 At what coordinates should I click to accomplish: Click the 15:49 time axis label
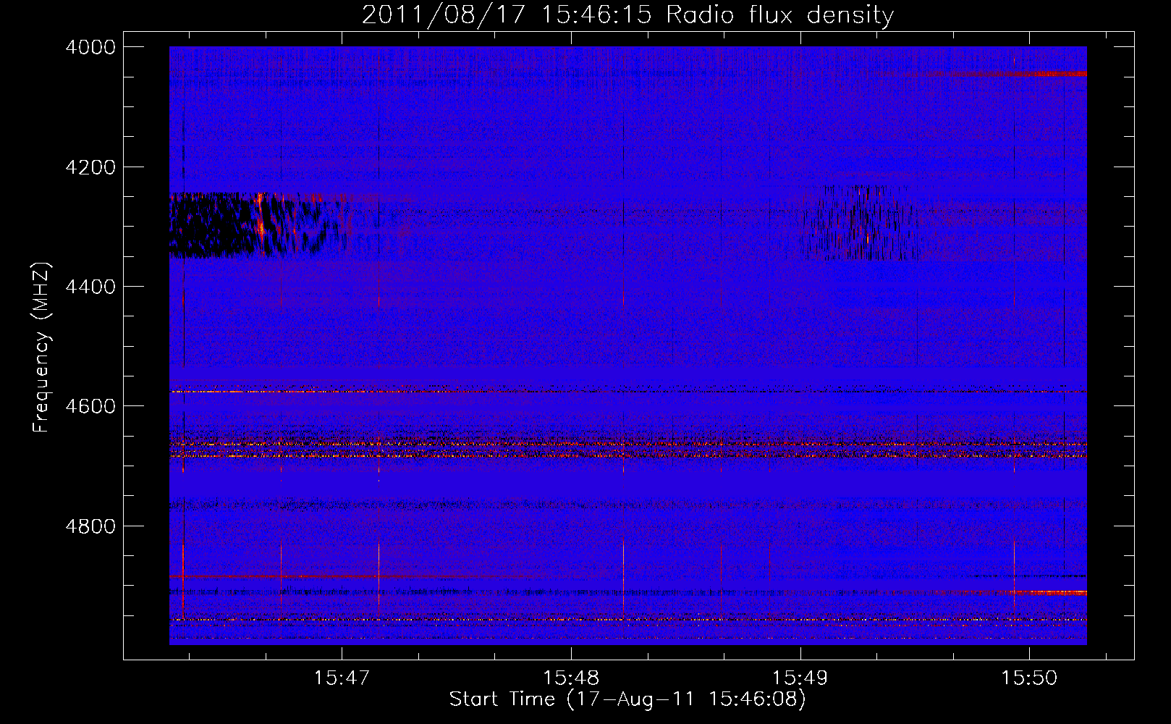[x=800, y=678]
